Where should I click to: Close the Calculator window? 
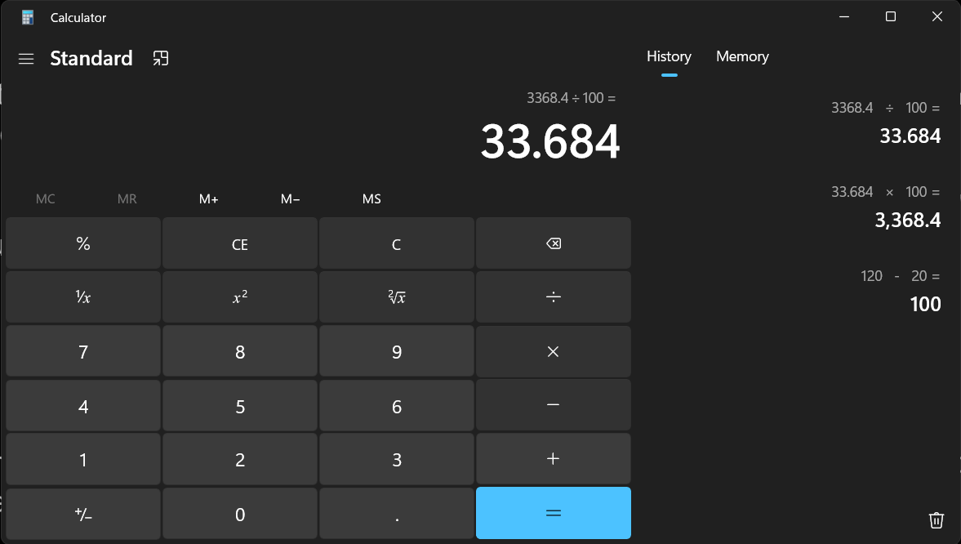click(937, 16)
